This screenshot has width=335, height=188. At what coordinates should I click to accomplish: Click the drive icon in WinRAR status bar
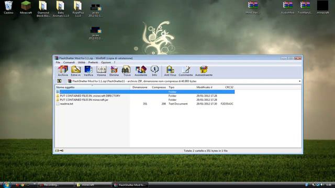click(57, 151)
